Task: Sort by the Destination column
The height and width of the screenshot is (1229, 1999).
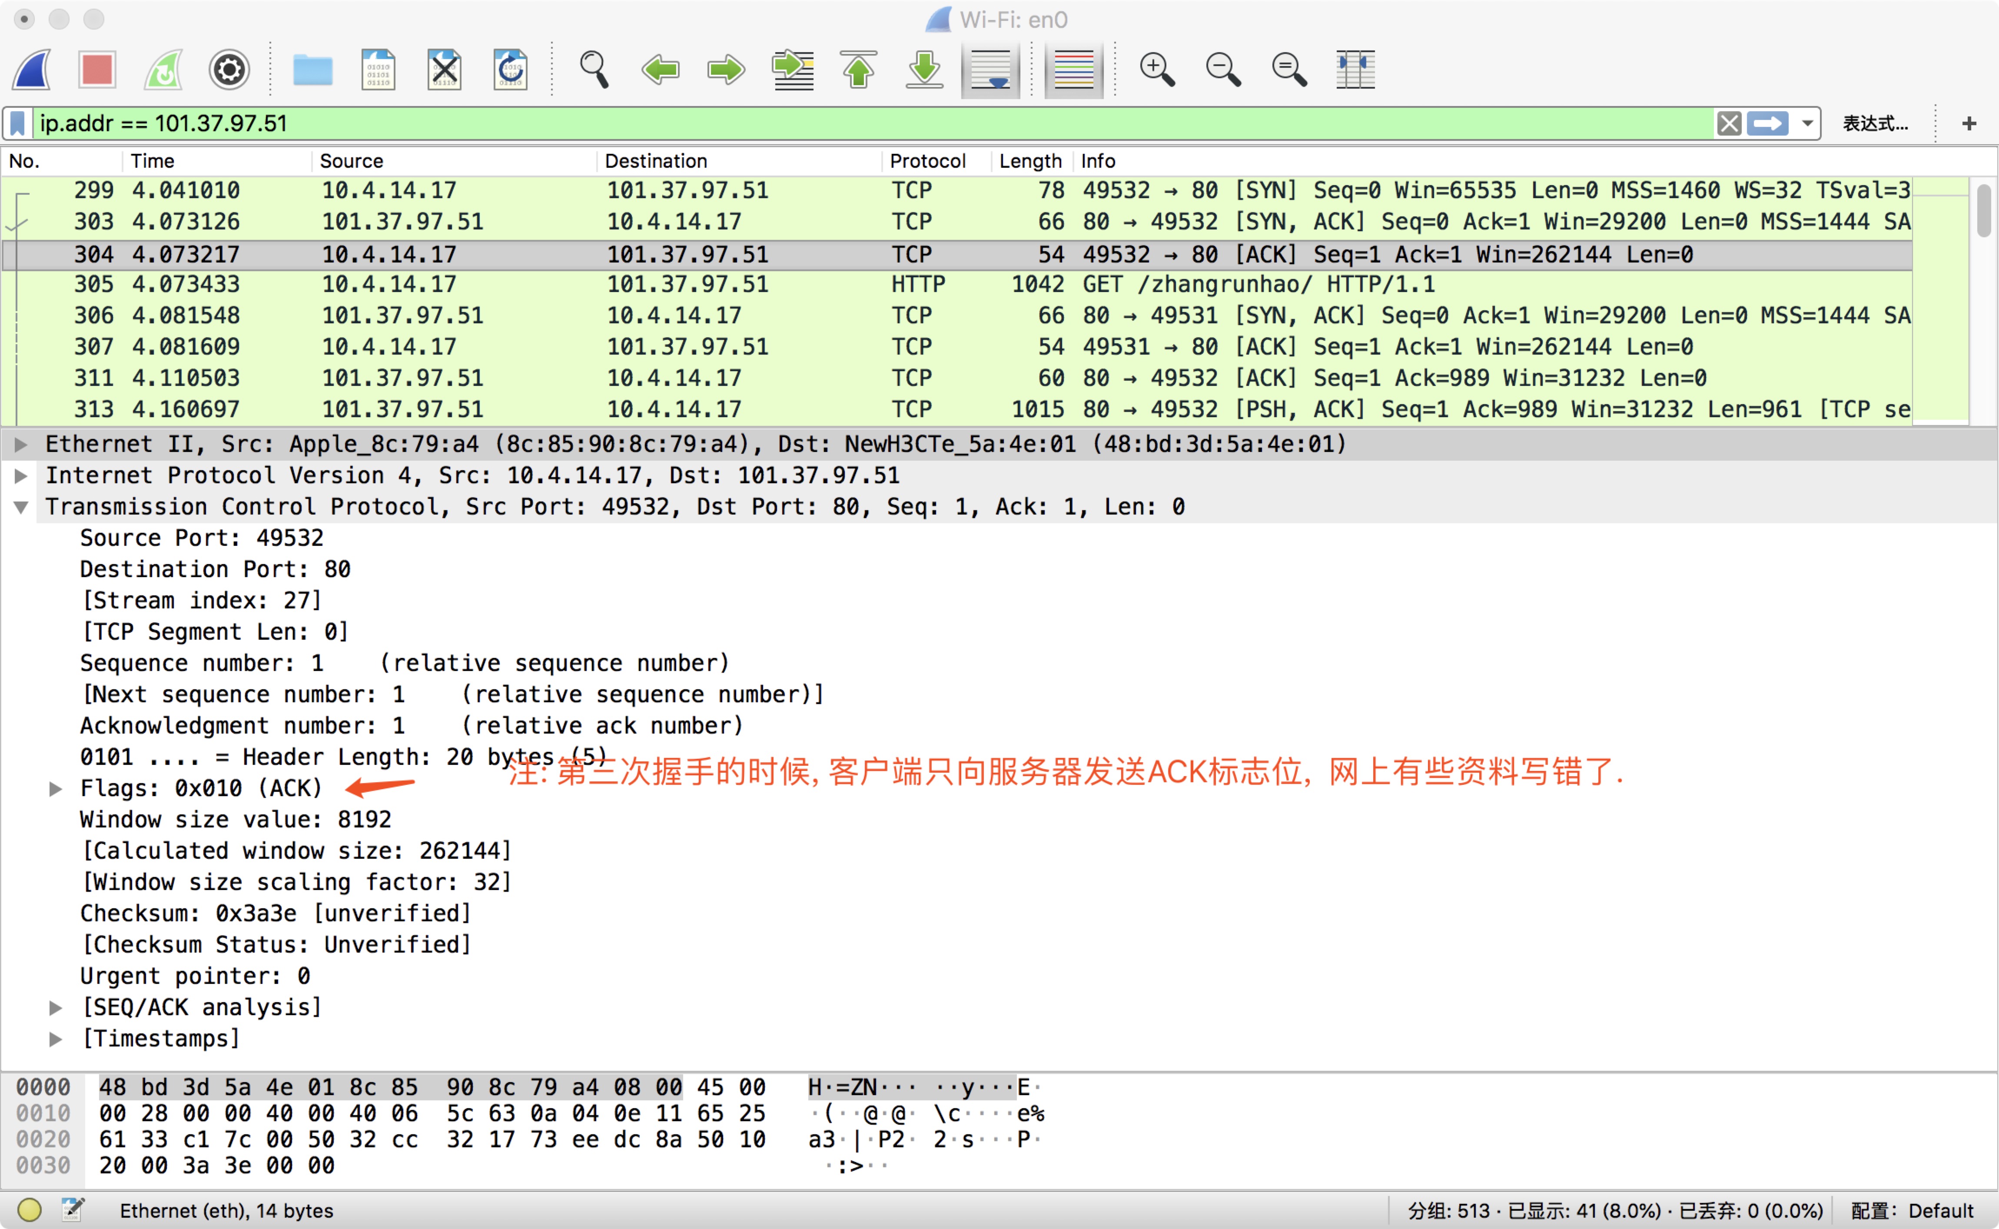Action: [740, 161]
